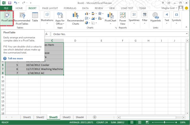Add a new sheet with plus button
This screenshot has height=125, width=190.
(x=94, y=117)
